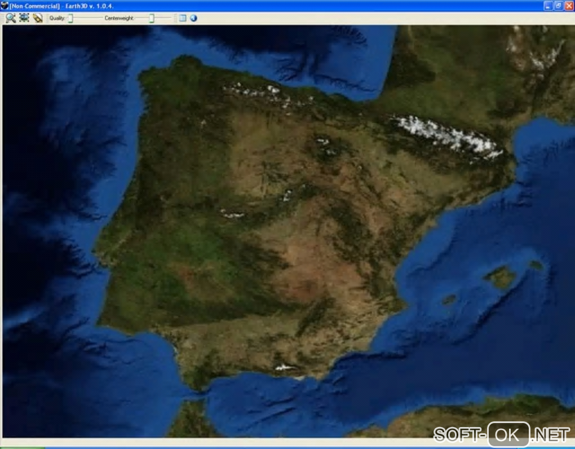The height and width of the screenshot is (449, 575).
Task: Click the screen capture frame icon
Action: (24, 17)
